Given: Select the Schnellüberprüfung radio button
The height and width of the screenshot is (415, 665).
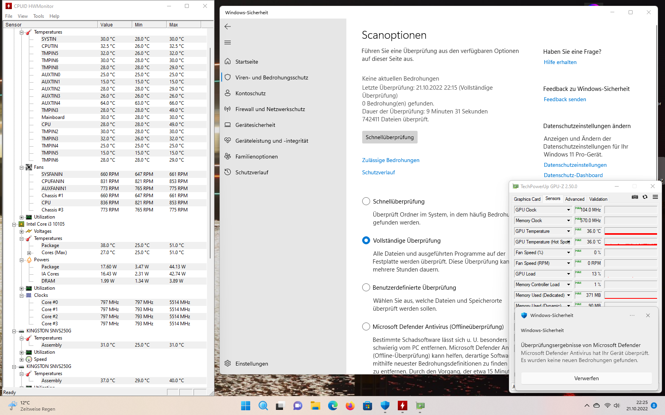Looking at the screenshot, I should [366, 201].
